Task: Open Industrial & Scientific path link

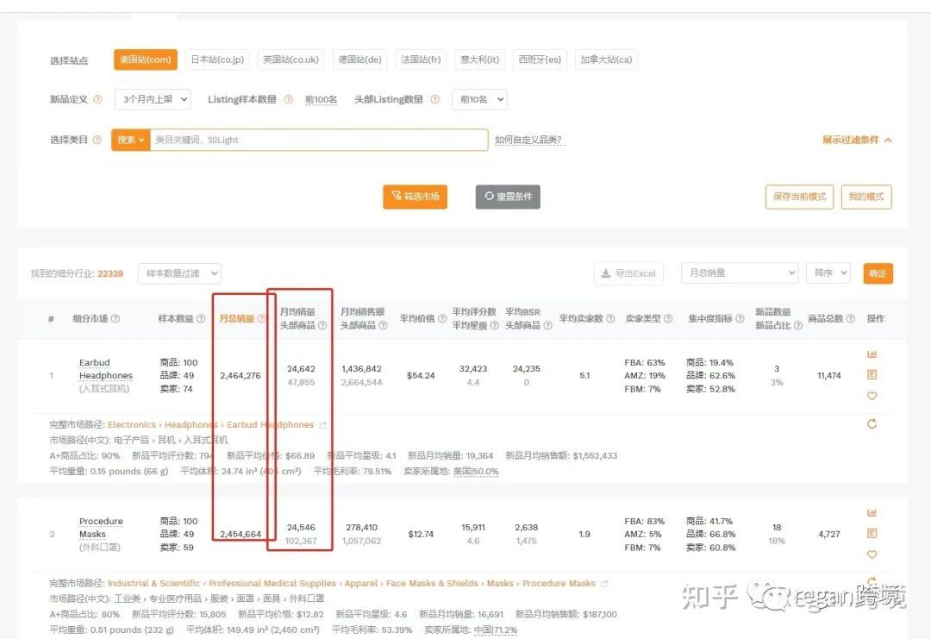Action: tap(153, 583)
